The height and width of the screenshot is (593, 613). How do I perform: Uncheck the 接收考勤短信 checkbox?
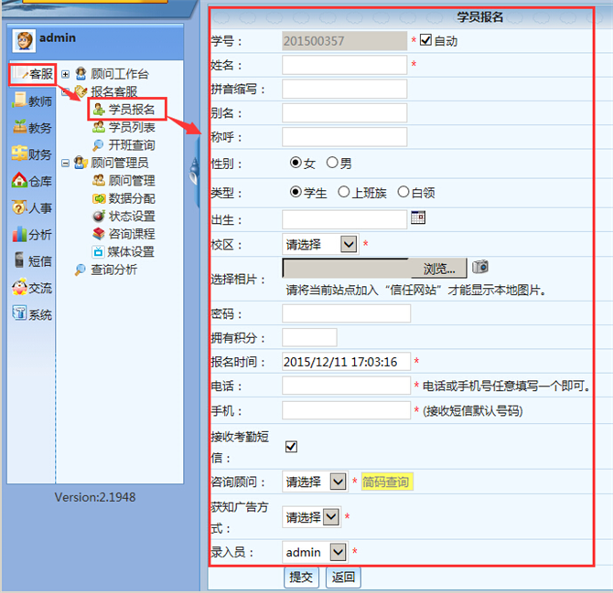(292, 447)
